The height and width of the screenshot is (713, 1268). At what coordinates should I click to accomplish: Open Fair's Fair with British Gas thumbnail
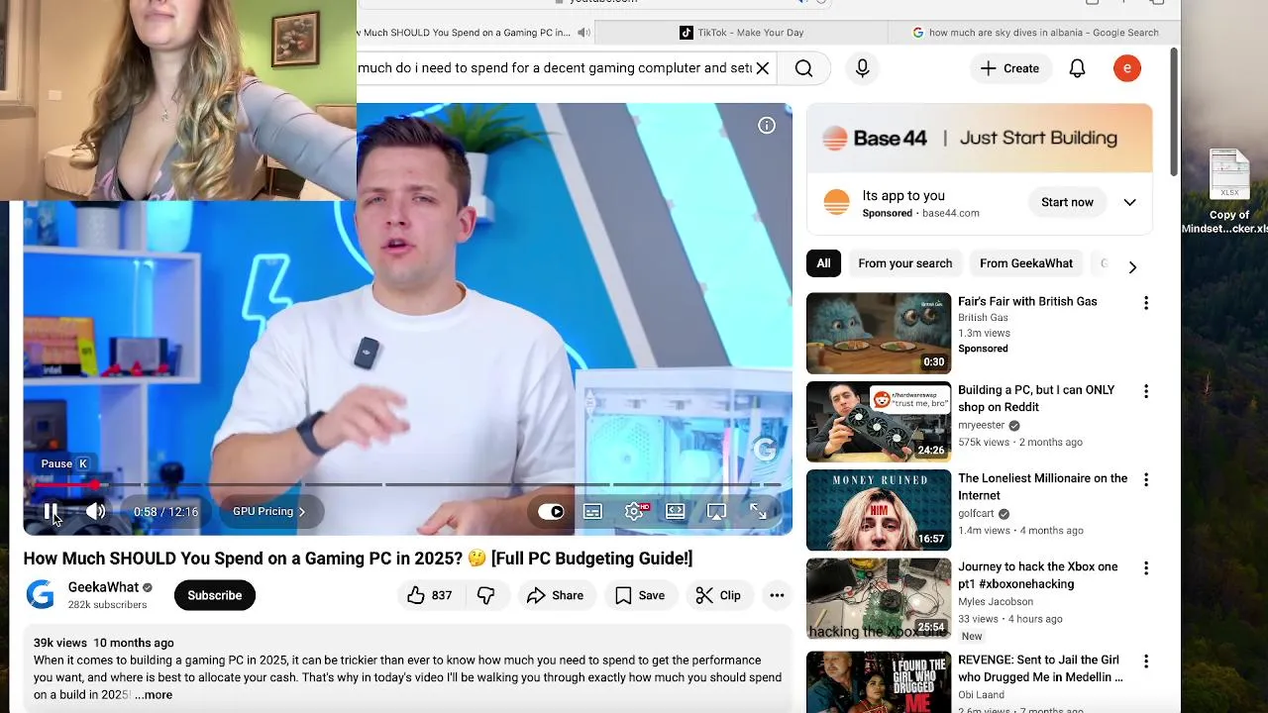pos(879,334)
